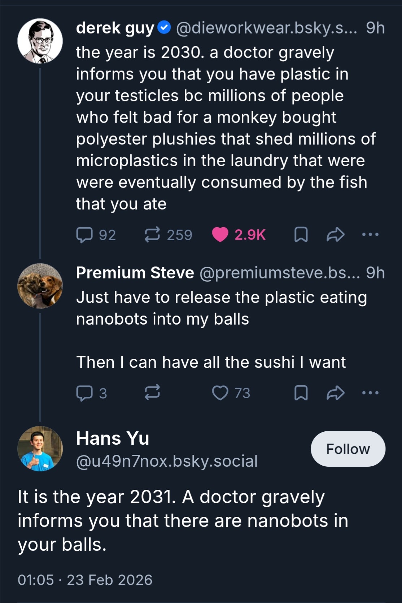Reply to Premium Steve's nanobots post

pos(85,393)
